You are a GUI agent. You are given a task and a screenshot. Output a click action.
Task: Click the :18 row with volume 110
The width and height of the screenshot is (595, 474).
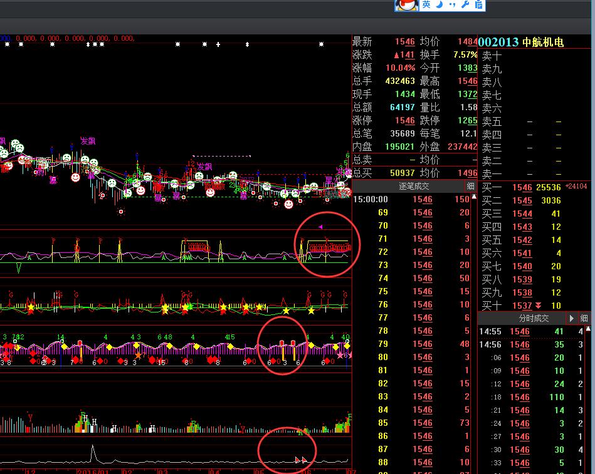click(x=531, y=397)
